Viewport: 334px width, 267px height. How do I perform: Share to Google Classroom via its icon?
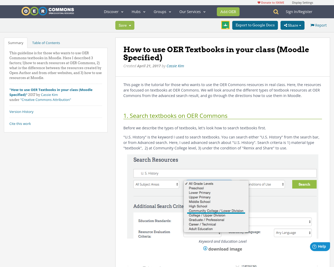[x=225, y=25]
